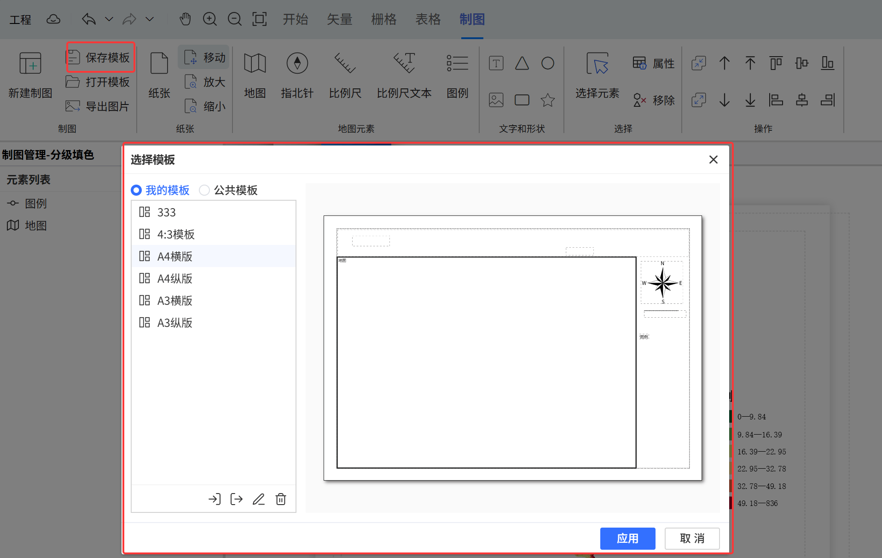Select 地图 in the element list

click(x=35, y=226)
